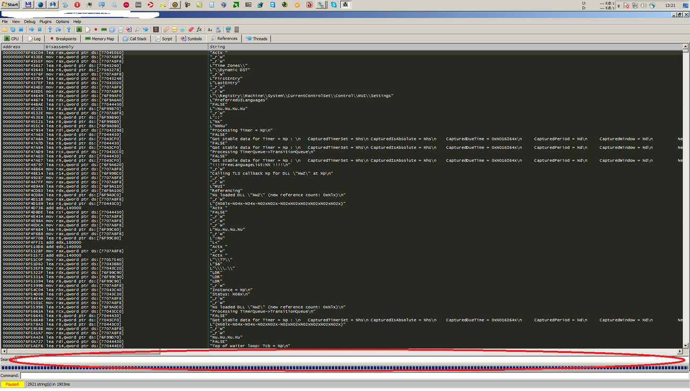Image resolution: width=690 pixels, height=391 pixels.
Task: Open Functions with the fx icon
Action: pos(200,30)
